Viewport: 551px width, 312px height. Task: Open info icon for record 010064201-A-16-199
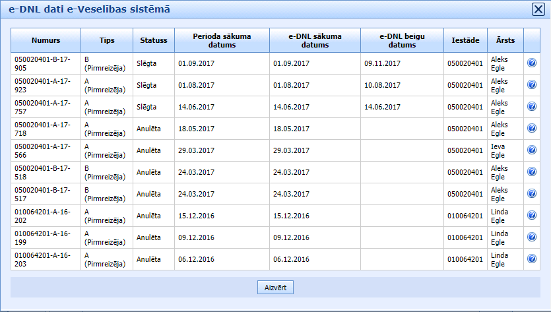pyautogui.click(x=532, y=237)
